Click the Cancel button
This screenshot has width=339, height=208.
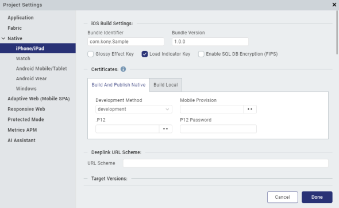[x=282, y=197]
